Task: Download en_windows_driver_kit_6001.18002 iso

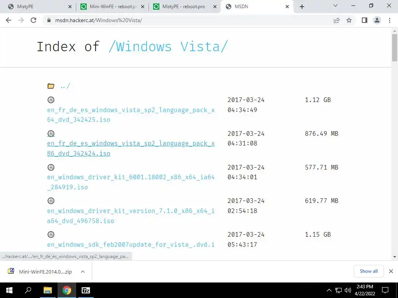Action: 131,182
